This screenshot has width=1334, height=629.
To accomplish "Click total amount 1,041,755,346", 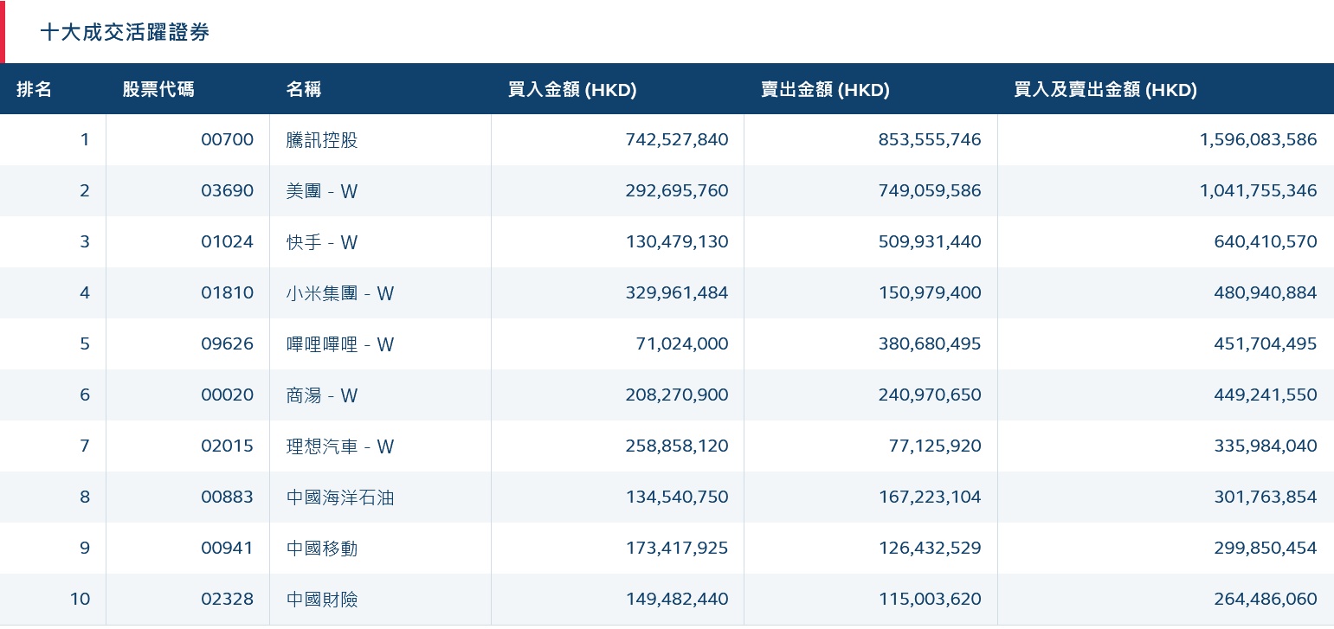I will pos(1259,191).
